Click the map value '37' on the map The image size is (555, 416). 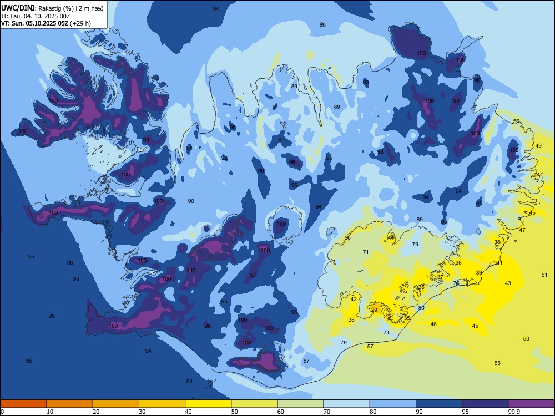440,277
